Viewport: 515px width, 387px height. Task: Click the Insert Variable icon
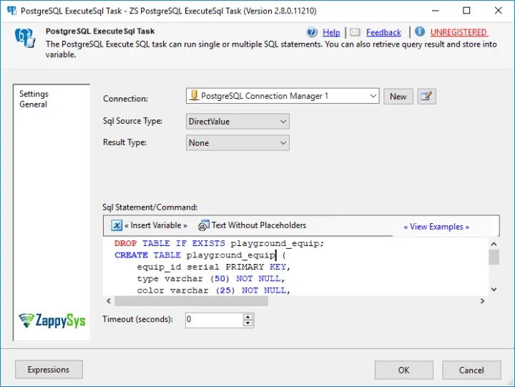pos(117,225)
